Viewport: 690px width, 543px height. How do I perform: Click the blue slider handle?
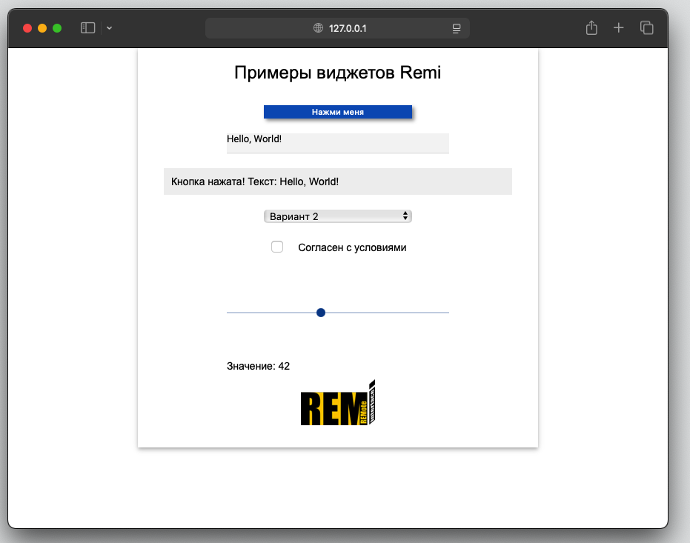pos(321,313)
